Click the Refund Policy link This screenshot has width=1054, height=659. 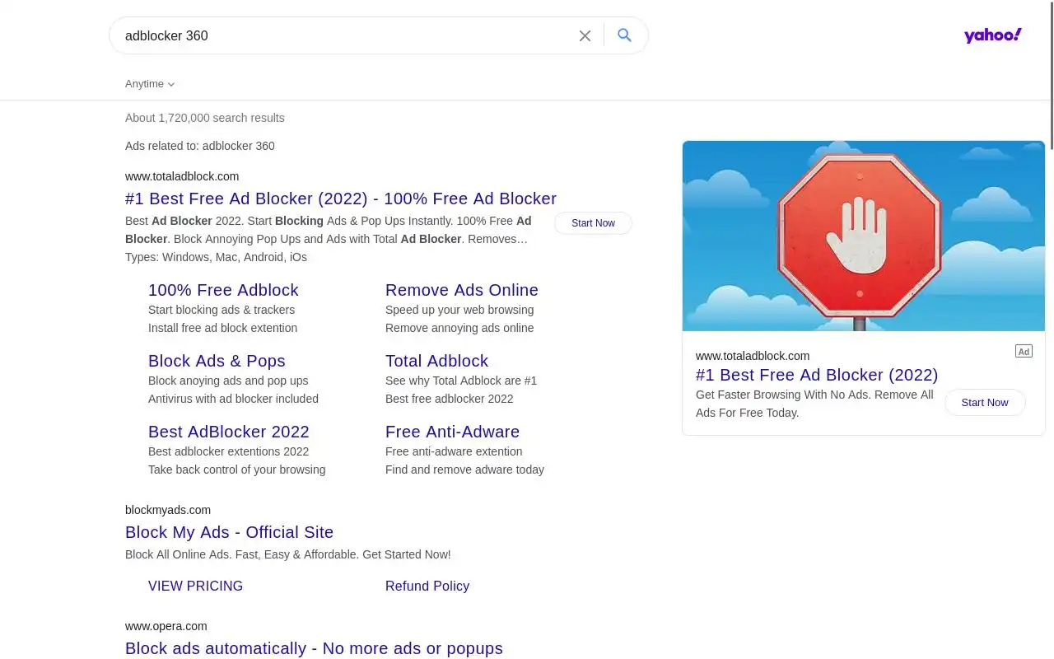coord(427,587)
